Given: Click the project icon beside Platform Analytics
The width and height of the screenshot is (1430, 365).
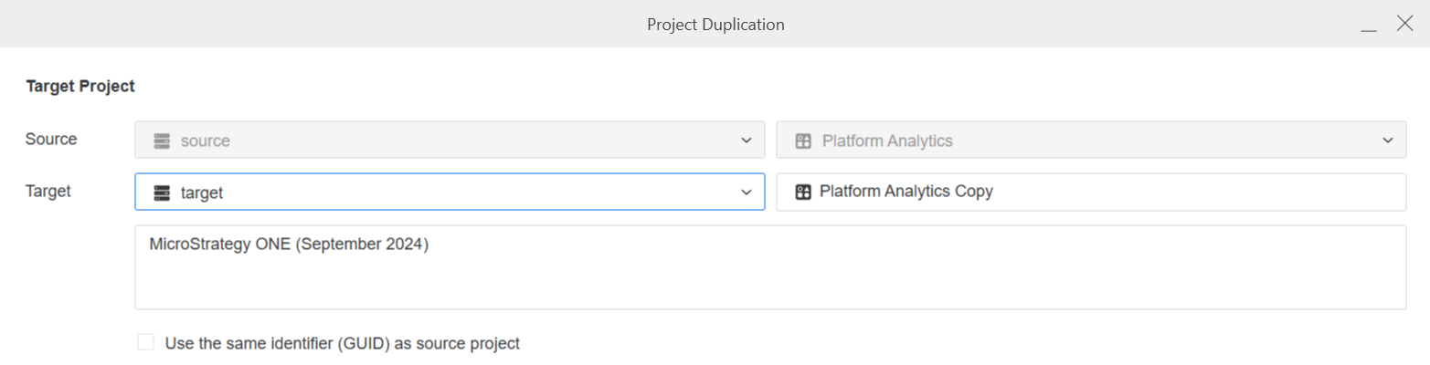Looking at the screenshot, I should pos(804,141).
